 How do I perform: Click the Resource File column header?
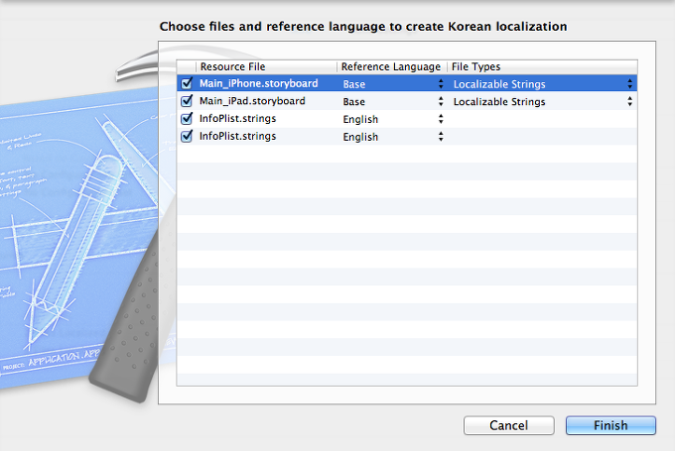266,66
